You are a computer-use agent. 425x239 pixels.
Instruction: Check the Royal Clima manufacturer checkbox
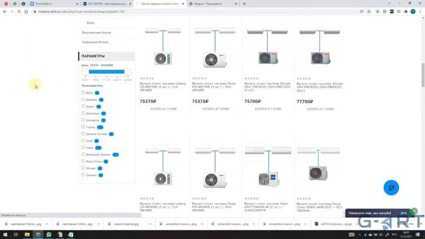coord(83,161)
